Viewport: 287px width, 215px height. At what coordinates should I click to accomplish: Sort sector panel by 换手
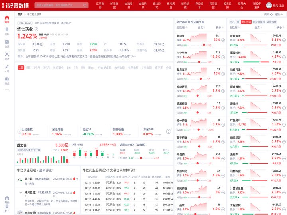280,27
